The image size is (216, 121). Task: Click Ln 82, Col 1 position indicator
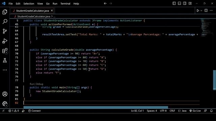coord(137,111)
